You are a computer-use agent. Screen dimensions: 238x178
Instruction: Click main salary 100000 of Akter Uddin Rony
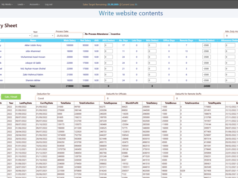pos(70,45)
